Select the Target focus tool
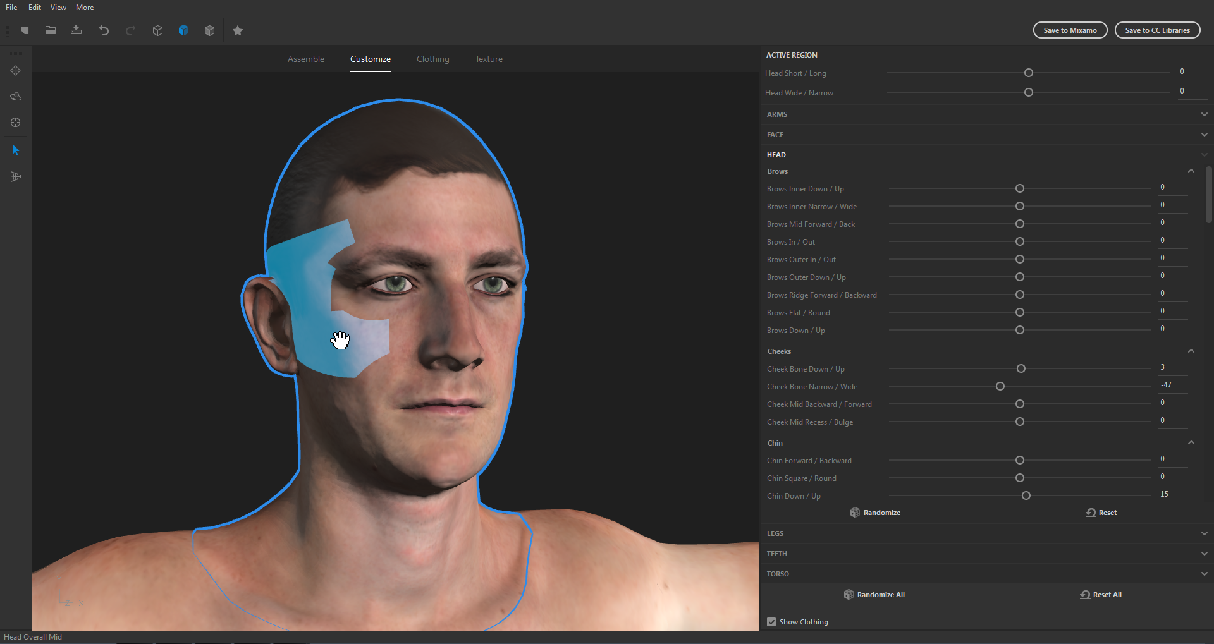This screenshot has height=644, width=1214. click(x=15, y=123)
